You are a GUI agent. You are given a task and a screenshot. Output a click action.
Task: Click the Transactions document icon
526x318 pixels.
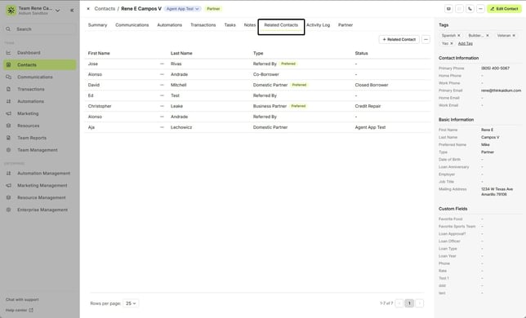click(8, 89)
